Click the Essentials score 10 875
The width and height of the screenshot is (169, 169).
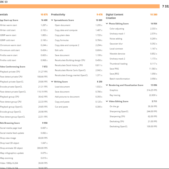[x=44, y=14]
